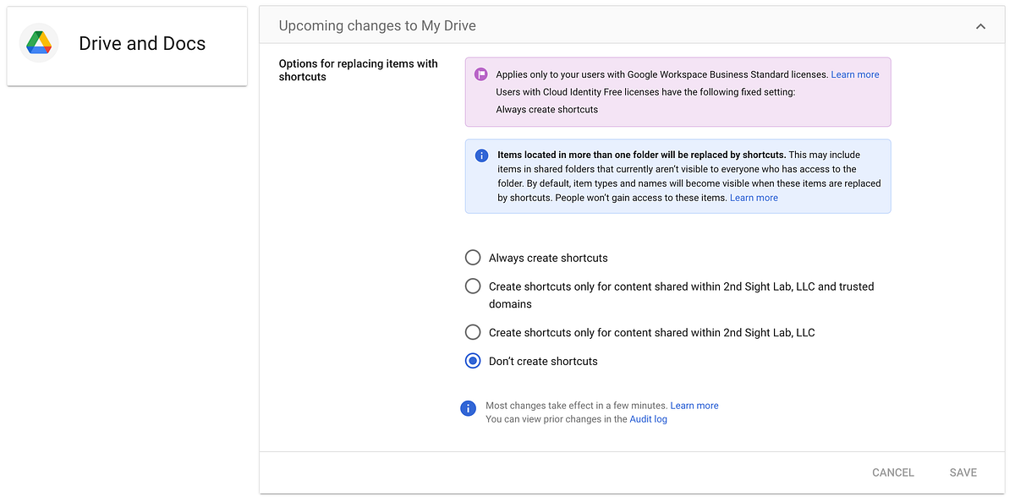Open Learn more about changes taking effect
The image size is (1015, 502).
pos(694,405)
